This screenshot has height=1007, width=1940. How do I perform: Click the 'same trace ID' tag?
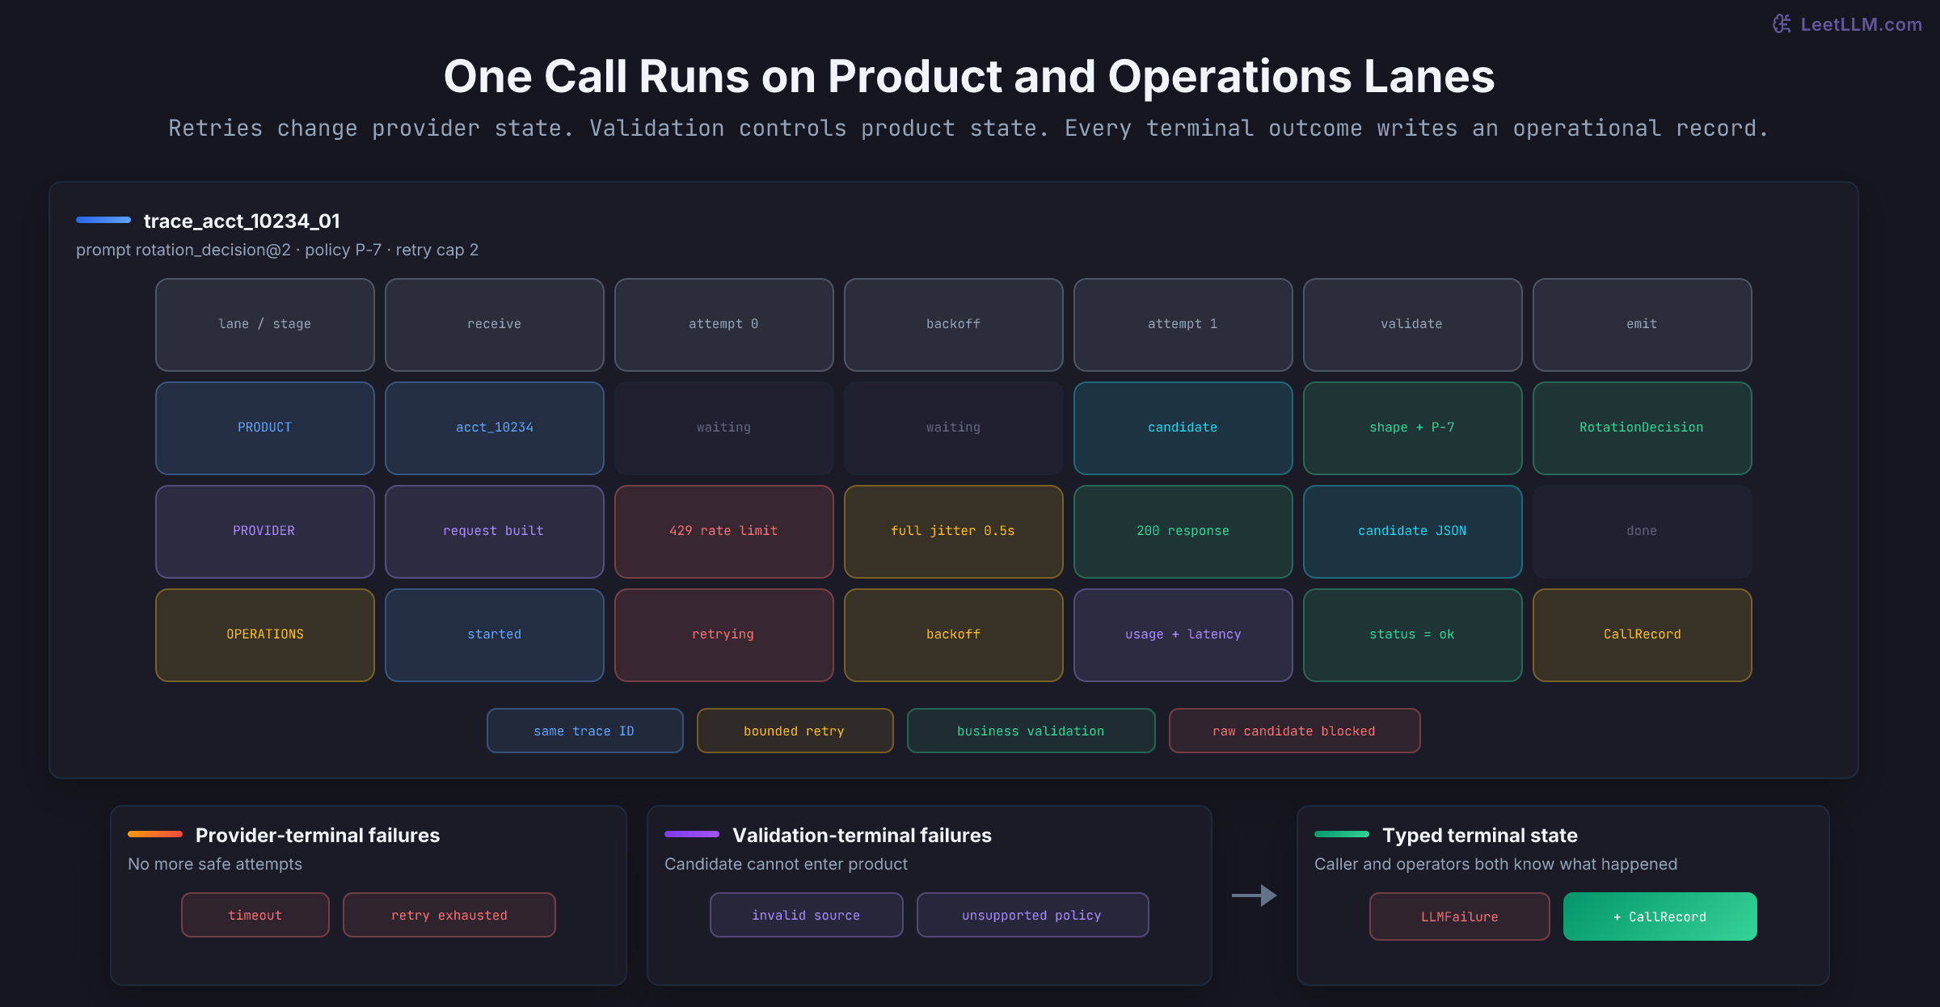(585, 731)
